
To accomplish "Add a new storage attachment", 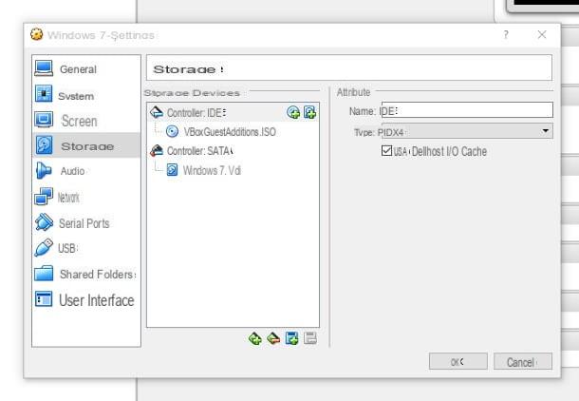I will (291, 338).
